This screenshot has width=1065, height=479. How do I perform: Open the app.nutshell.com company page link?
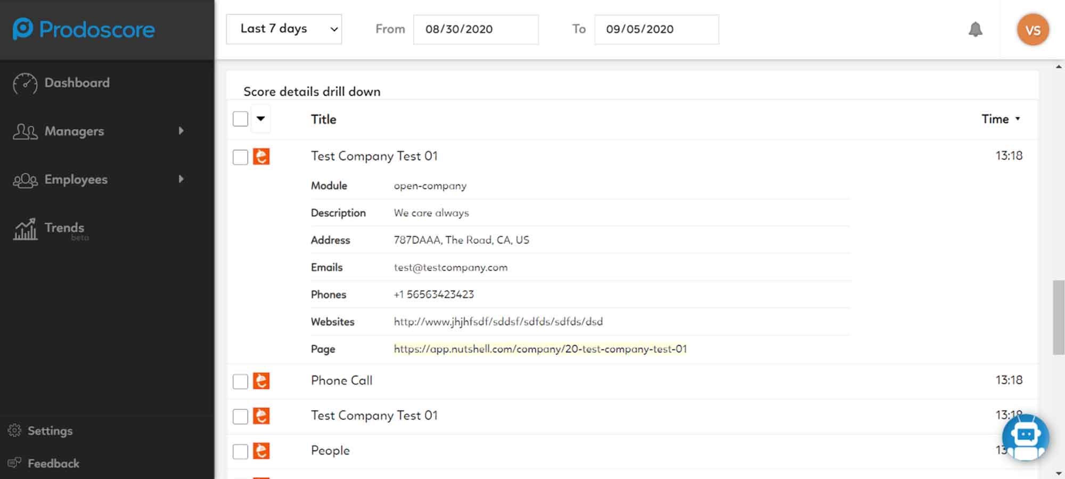click(x=540, y=349)
